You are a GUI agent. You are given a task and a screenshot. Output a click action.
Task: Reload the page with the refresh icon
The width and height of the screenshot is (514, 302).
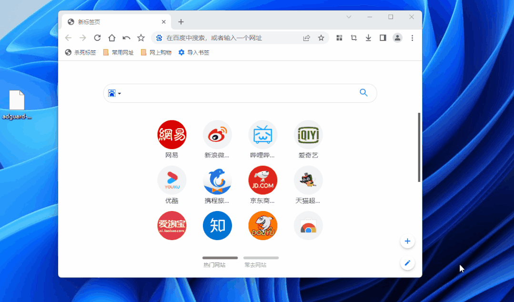(97, 38)
